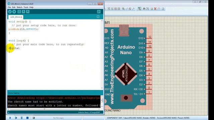Save the sketch with the down-arrow icon
Image resolution: width=214 pixels, height=120 pixels.
pos(28,12)
